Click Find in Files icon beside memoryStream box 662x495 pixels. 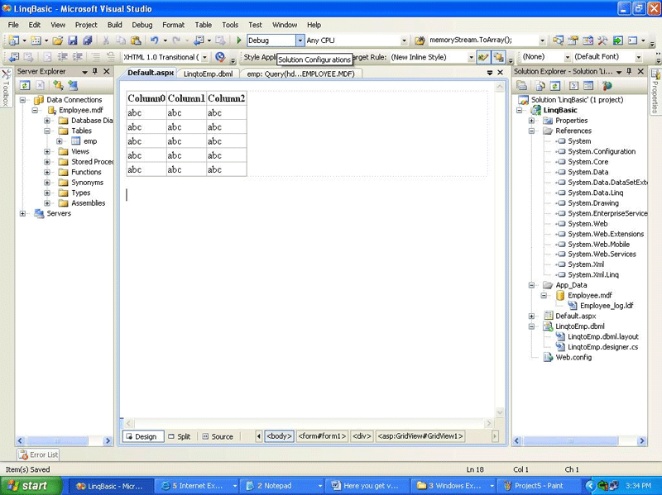point(420,40)
